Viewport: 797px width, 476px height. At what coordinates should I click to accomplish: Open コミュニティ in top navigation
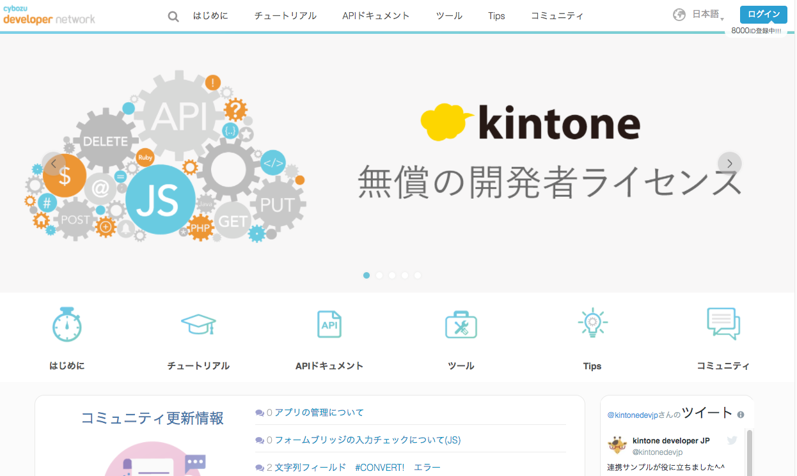pos(557,15)
